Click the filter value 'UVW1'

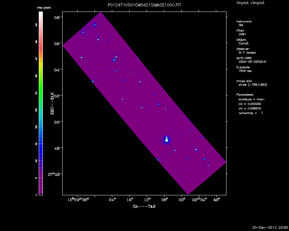[x=242, y=34]
